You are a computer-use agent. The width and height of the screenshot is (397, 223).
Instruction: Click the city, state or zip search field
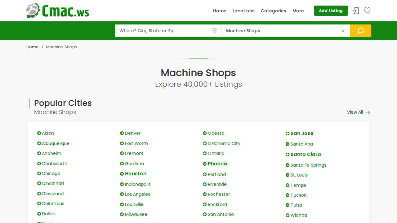coord(161,31)
